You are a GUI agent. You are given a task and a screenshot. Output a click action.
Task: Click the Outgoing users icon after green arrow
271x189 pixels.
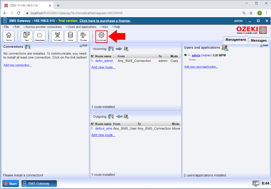(126, 117)
